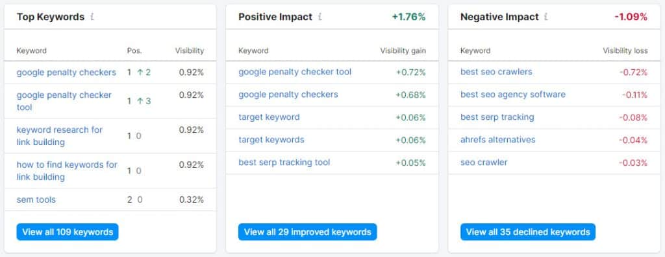Click the 'sem tools' keyword link
665x257 pixels.
tap(36, 199)
